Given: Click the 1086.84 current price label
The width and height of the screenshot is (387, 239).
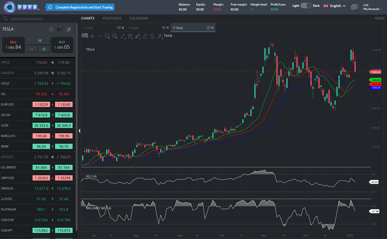Looking at the screenshot, I should pos(375,72).
